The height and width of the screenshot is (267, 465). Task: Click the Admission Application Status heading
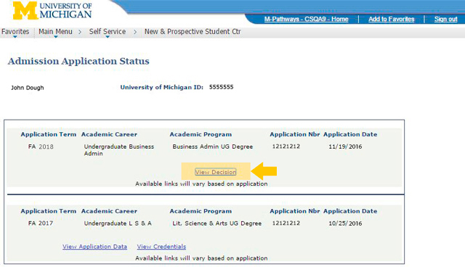pos(78,61)
